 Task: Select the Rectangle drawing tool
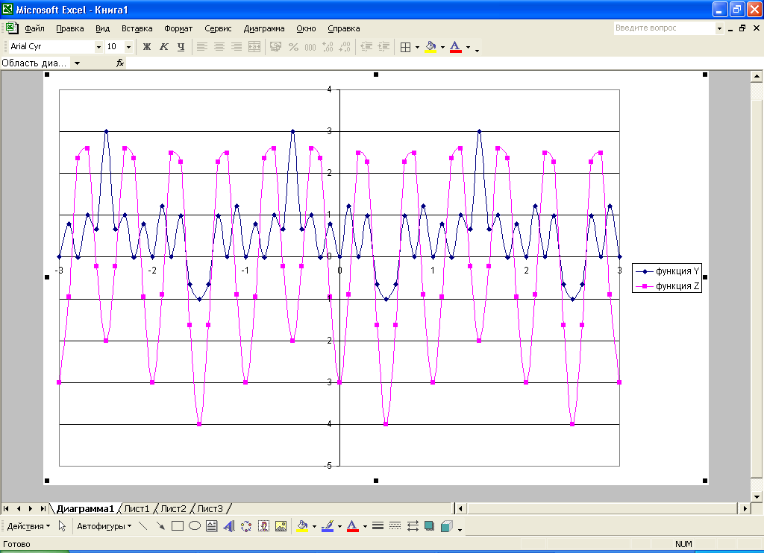[178, 526]
